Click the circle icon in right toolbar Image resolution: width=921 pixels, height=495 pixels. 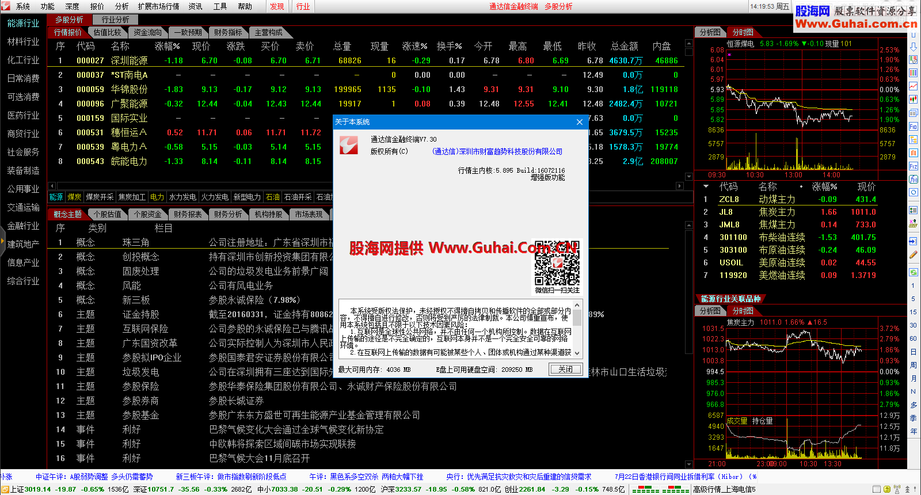pos(914,192)
